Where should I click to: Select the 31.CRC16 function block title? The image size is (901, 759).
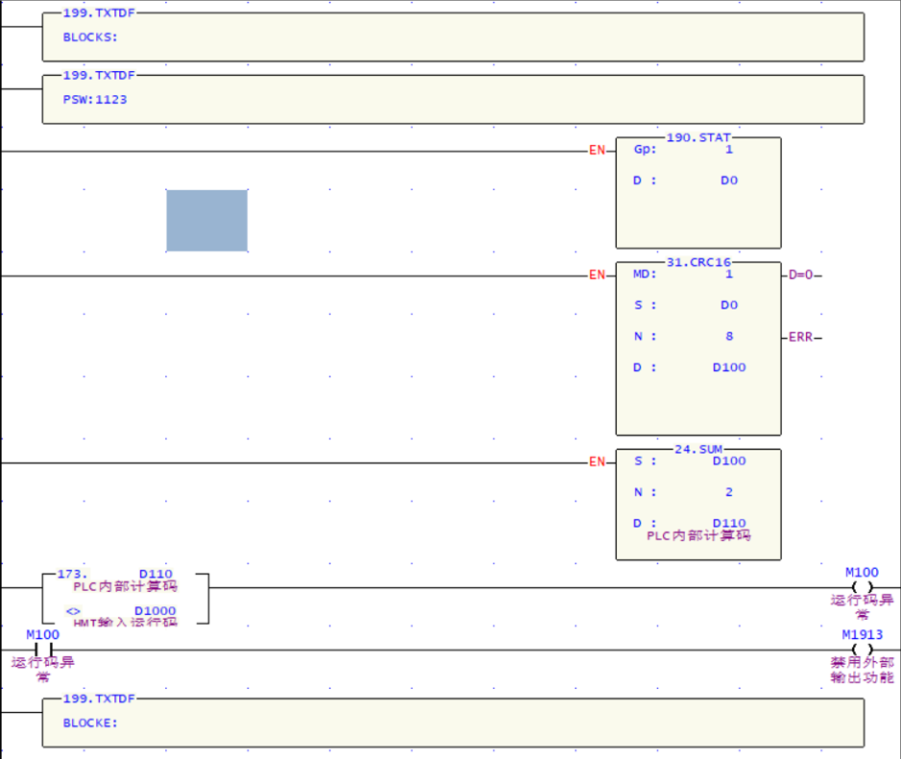point(698,263)
